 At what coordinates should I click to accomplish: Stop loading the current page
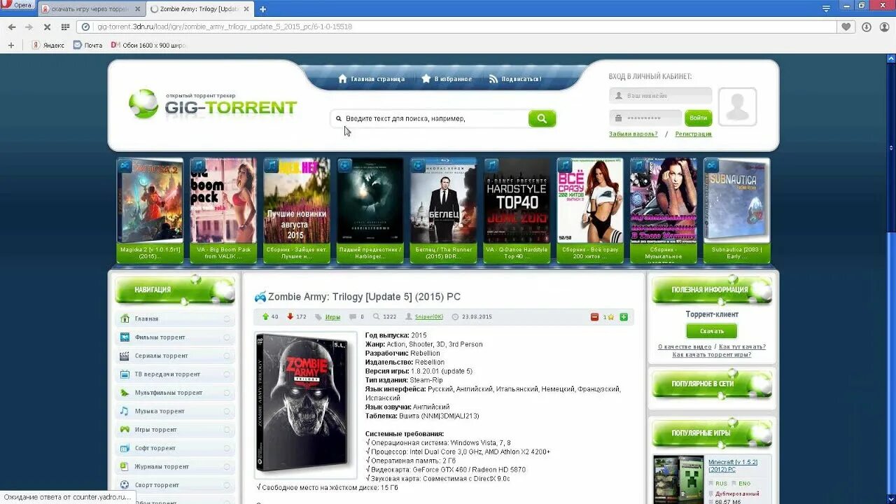point(47,27)
